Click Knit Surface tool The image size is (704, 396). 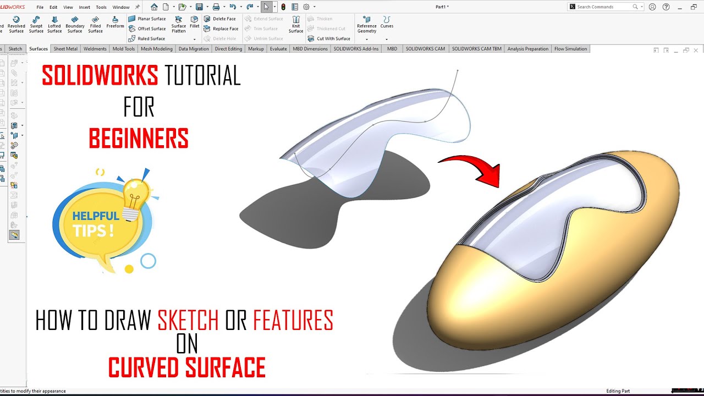[296, 25]
